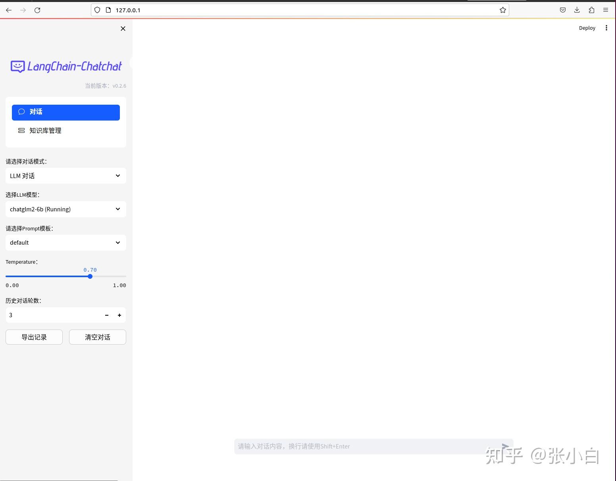Click the page info icon beside URL

(x=108, y=10)
